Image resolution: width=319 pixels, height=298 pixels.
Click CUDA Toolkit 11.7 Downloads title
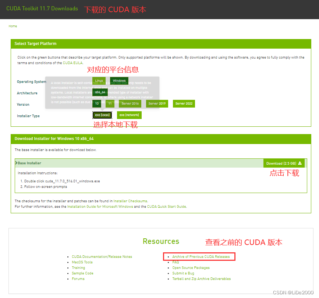tap(42, 8)
